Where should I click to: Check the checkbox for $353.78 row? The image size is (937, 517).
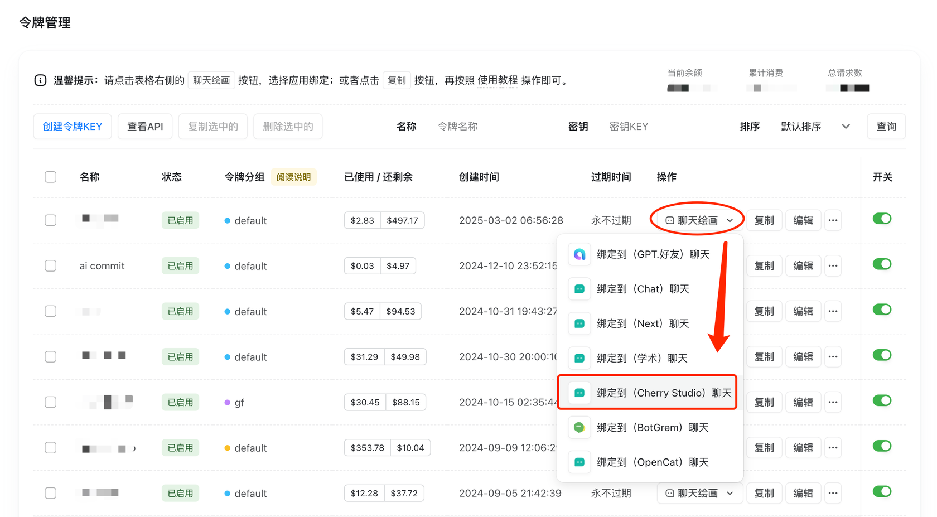coord(51,448)
